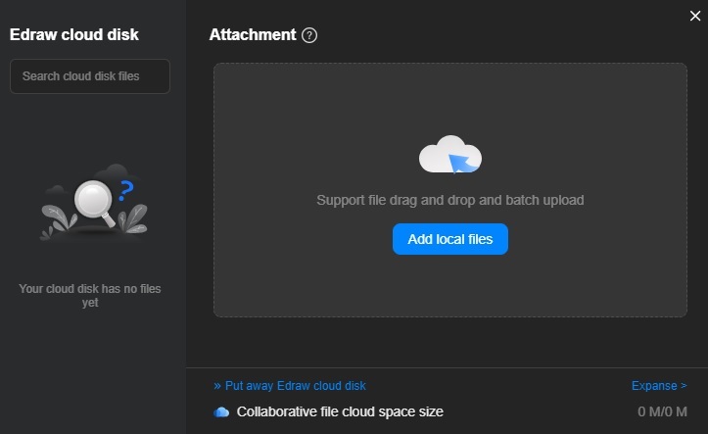708x434 pixels.
Task: Click the Edraw cloud disk heading
Action: click(74, 34)
